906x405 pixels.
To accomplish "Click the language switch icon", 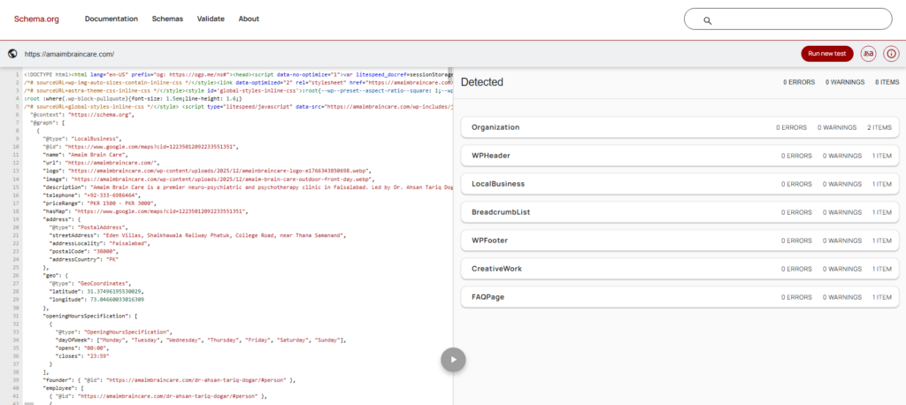I will 868,54.
